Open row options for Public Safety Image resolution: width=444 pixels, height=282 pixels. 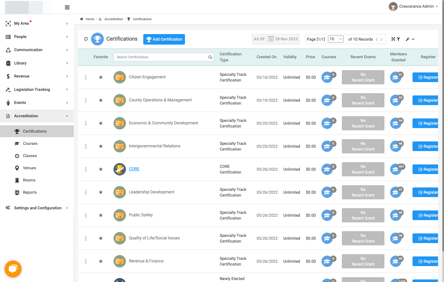pos(86,215)
